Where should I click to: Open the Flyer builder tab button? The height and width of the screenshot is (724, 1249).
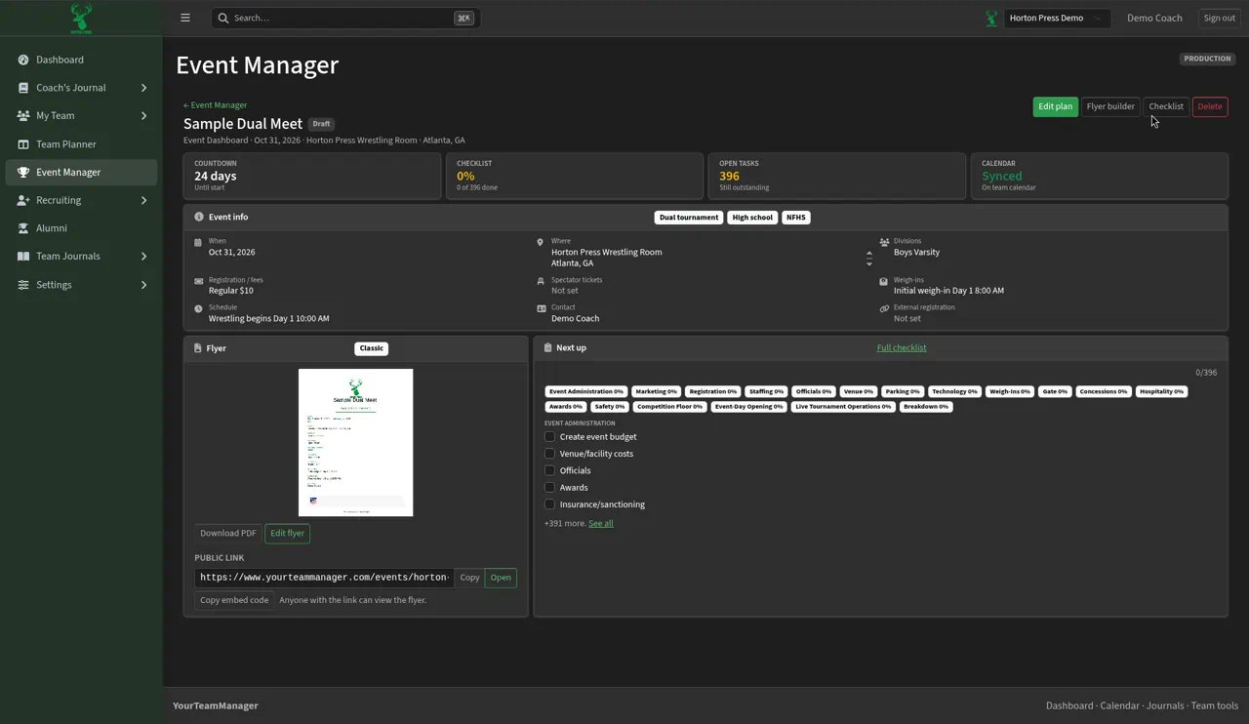point(1110,106)
